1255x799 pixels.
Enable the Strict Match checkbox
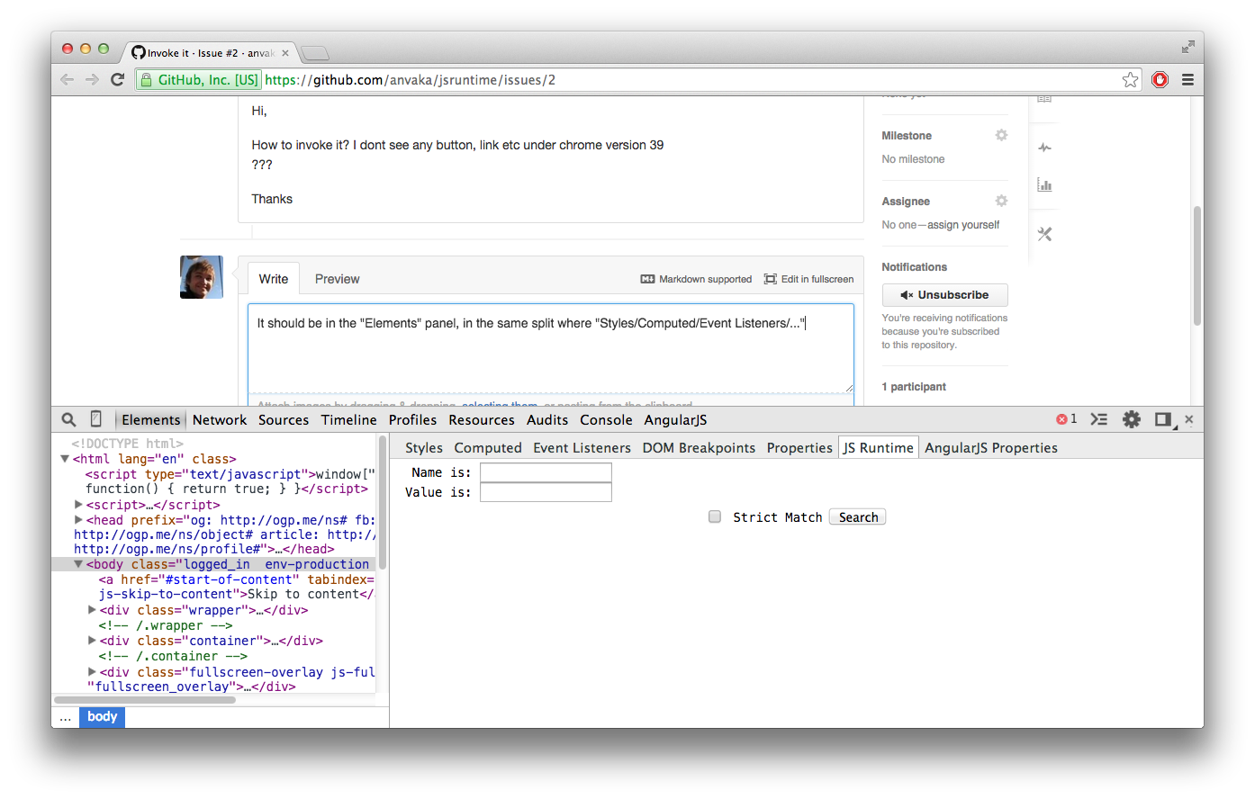click(715, 517)
